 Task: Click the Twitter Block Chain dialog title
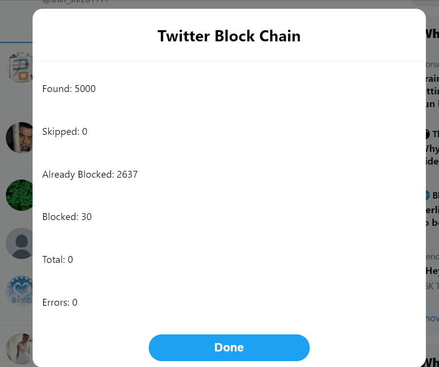coord(229,36)
